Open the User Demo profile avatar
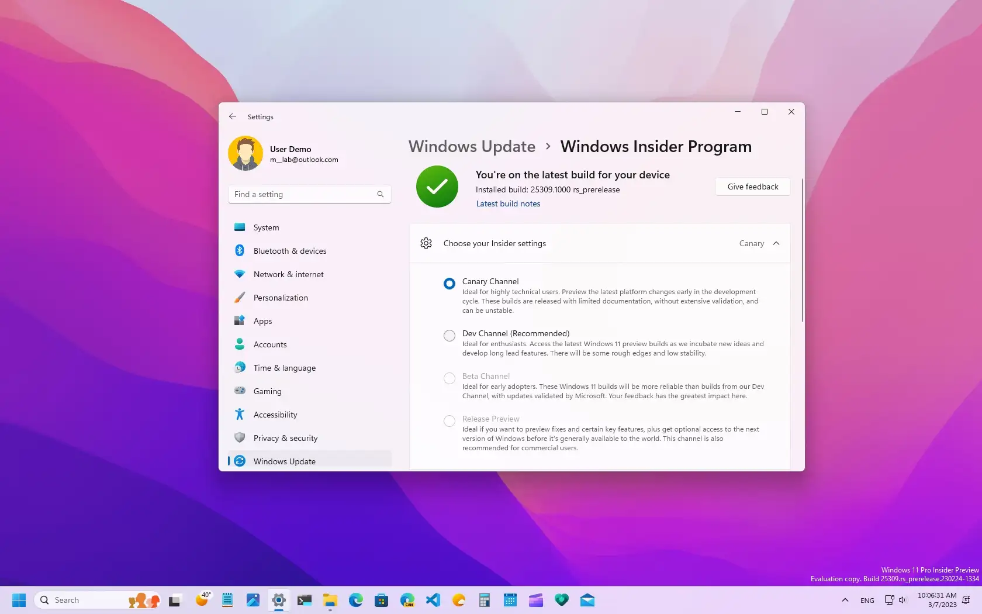Screen dimensions: 982x614 (245, 154)
